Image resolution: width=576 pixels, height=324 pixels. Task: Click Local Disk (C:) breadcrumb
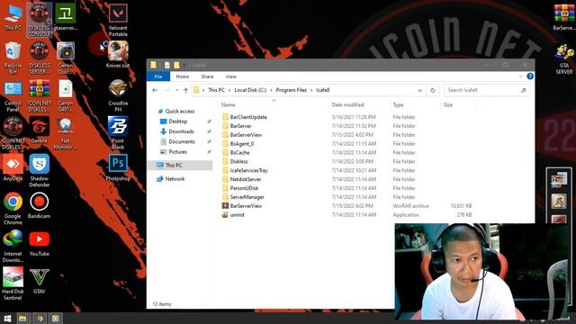pos(250,90)
